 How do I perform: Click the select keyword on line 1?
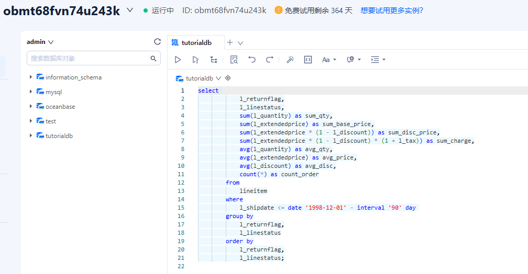208,90
